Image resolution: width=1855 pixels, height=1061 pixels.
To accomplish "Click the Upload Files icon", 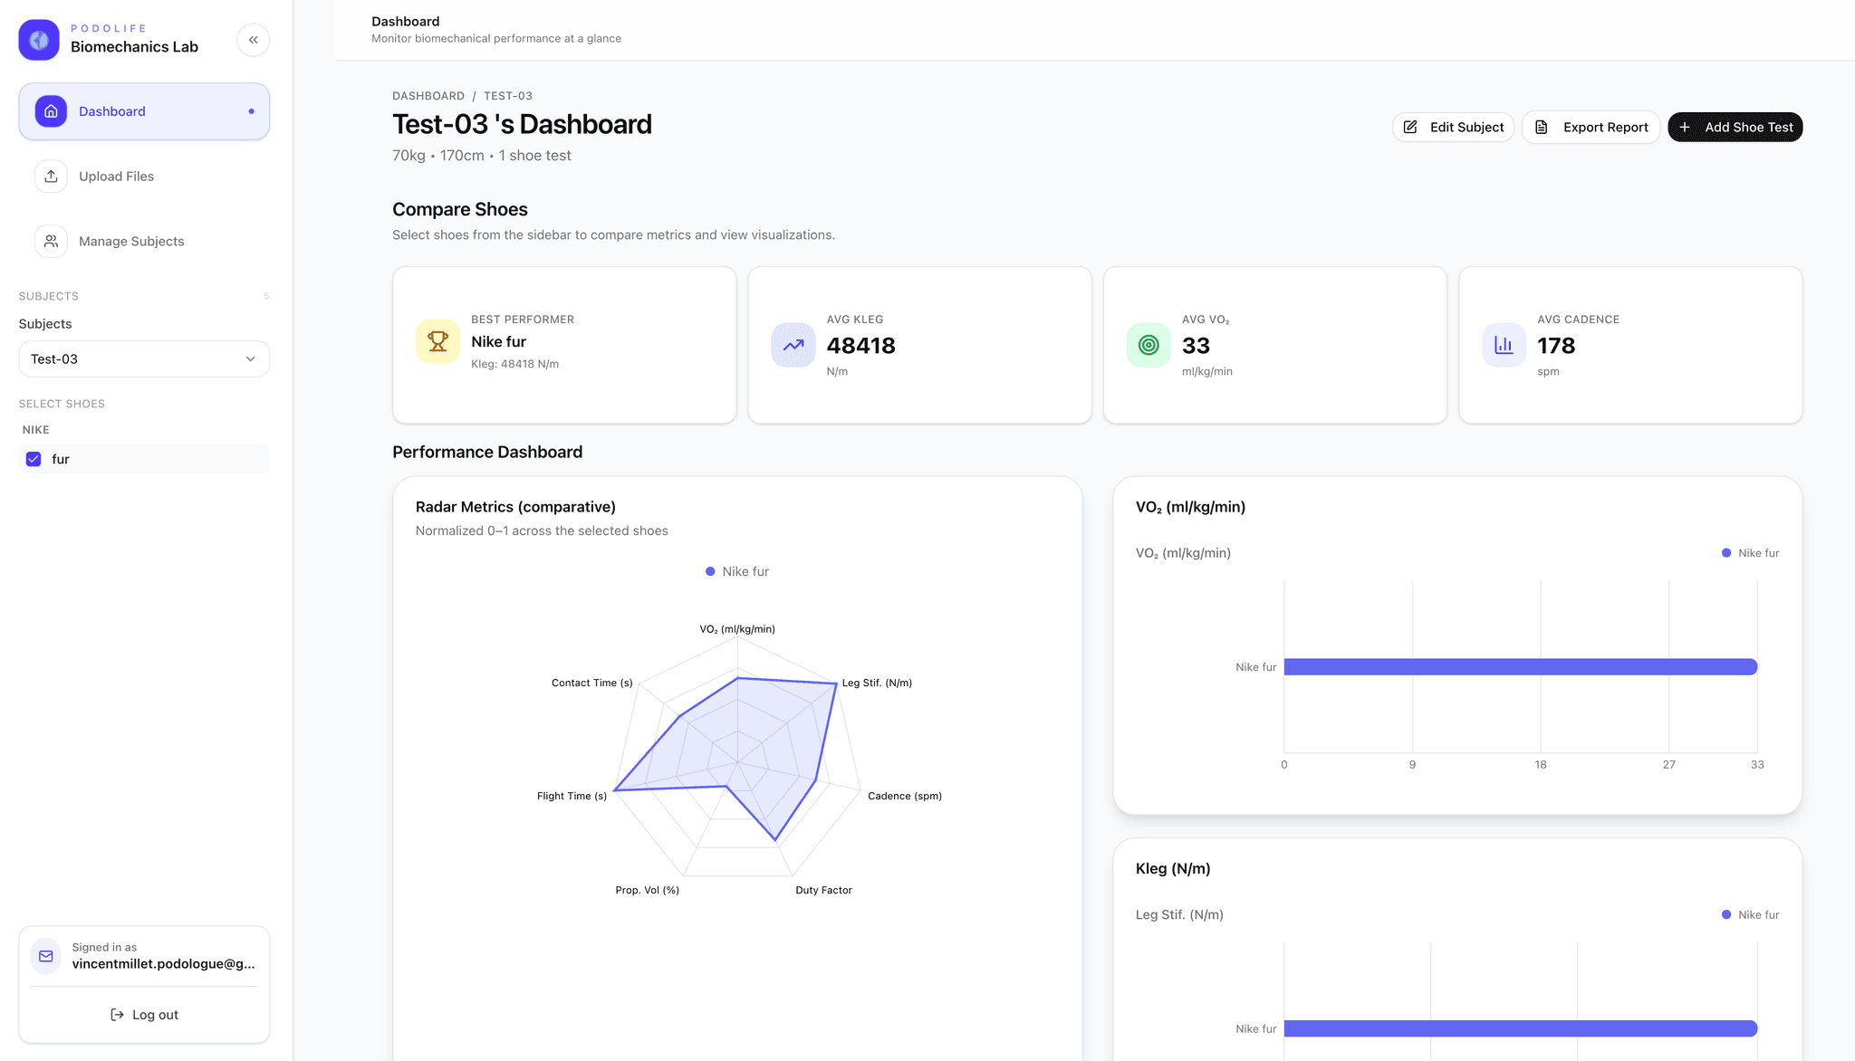I will pos(51,176).
